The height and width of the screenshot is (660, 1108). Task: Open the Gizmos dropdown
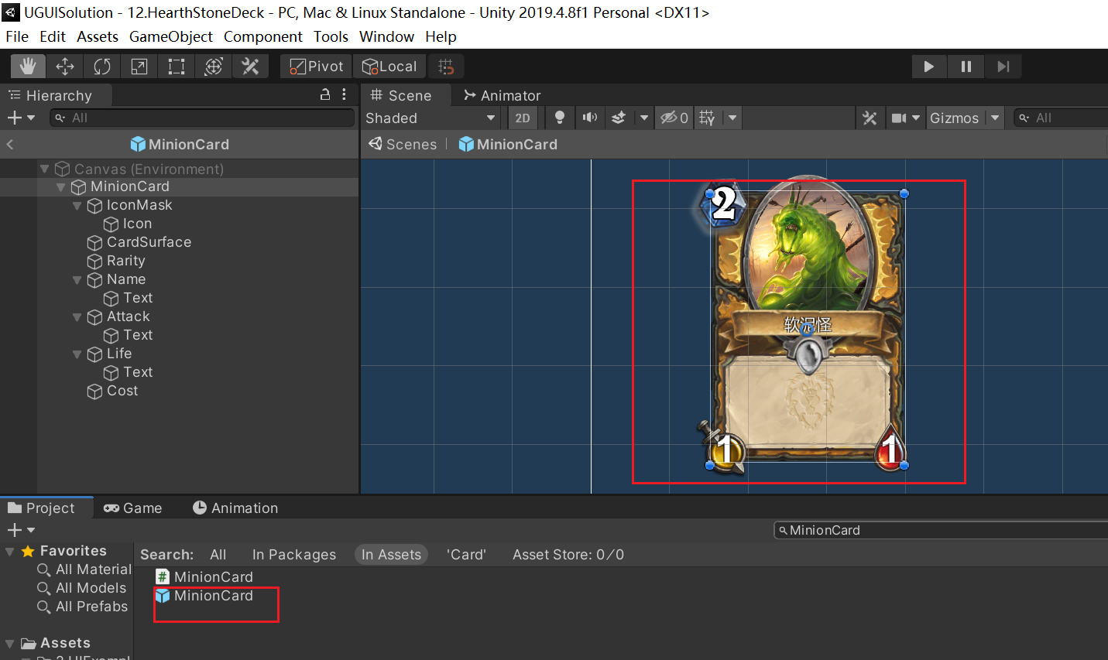point(965,118)
